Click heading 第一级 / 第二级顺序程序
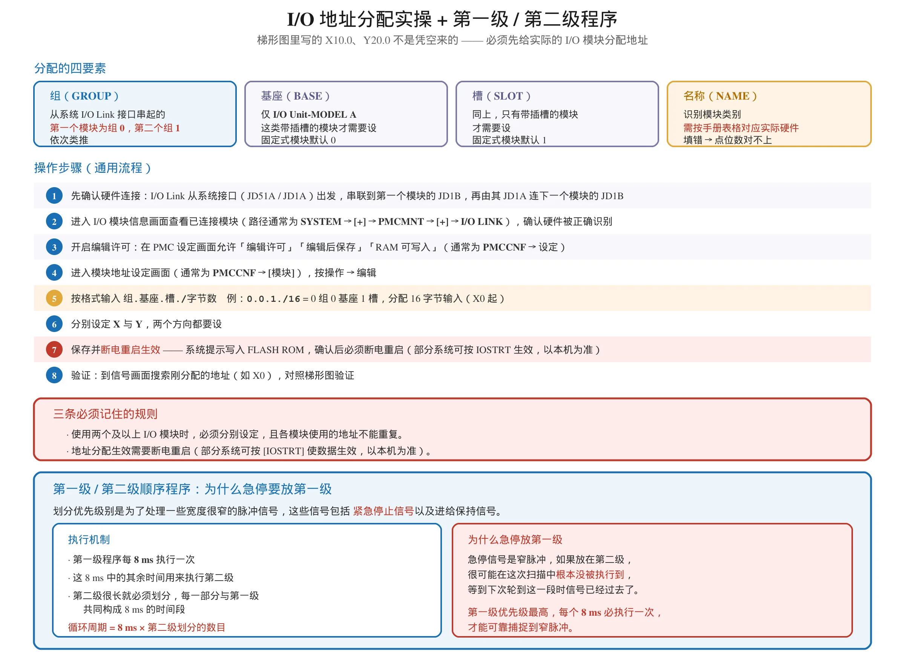The image size is (905, 664). [x=192, y=489]
